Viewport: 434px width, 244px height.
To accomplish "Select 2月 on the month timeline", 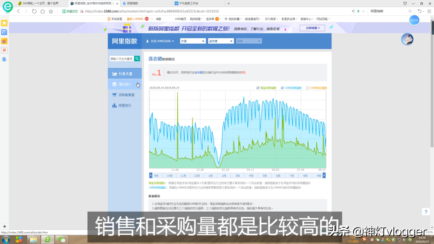I will 224,176.
